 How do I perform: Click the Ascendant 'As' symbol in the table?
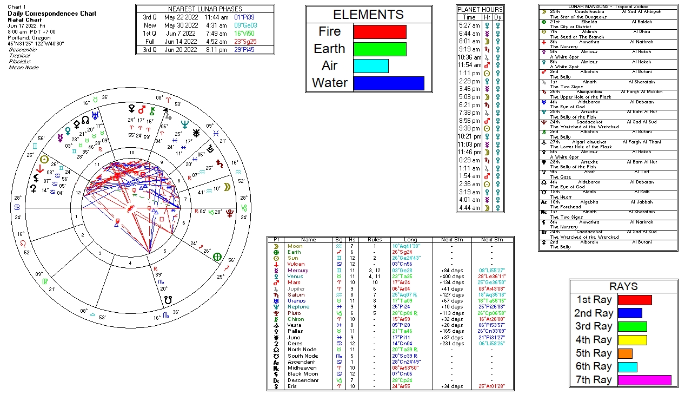(x=276, y=362)
